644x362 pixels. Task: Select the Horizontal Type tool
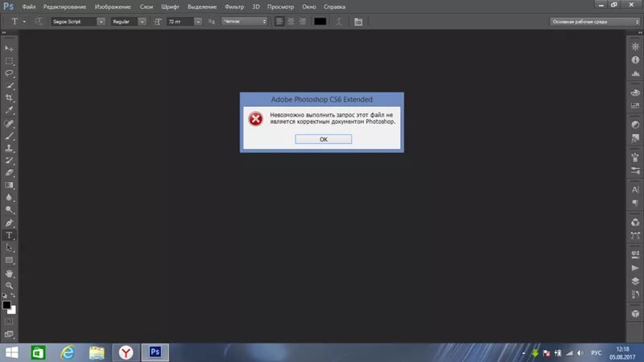click(9, 235)
